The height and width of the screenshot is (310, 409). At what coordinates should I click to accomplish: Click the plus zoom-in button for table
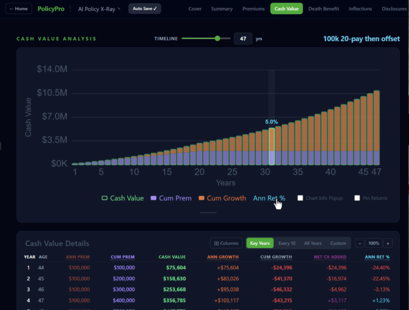click(x=388, y=243)
